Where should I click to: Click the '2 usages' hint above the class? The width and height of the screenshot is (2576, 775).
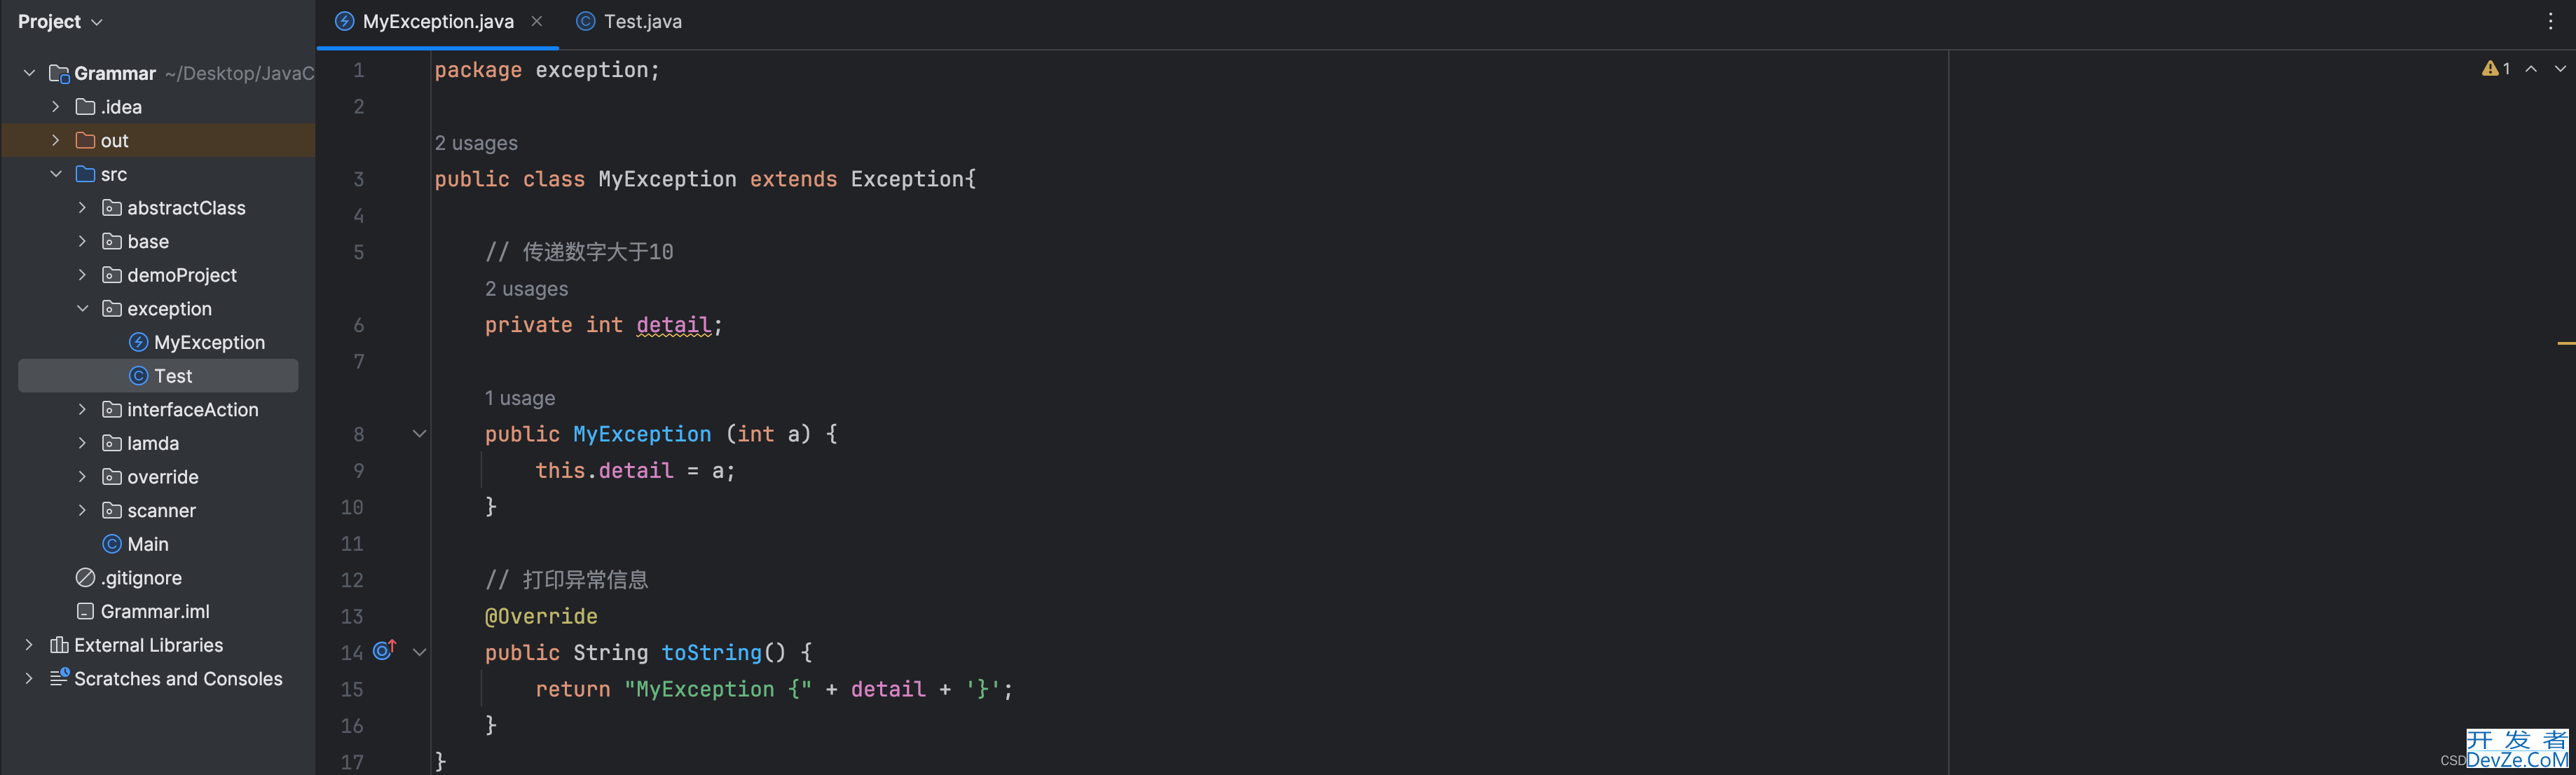click(x=476, y=143)
